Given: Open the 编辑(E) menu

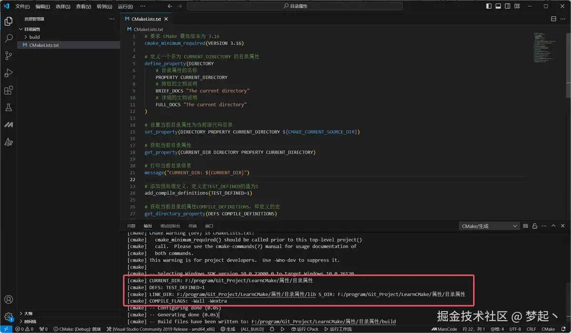Looking at the screenshot, I should (43, 6).
